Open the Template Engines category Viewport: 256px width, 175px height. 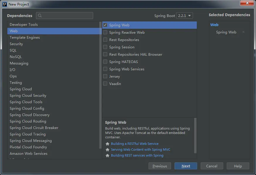pyautogui.click(x=53, y=38)
